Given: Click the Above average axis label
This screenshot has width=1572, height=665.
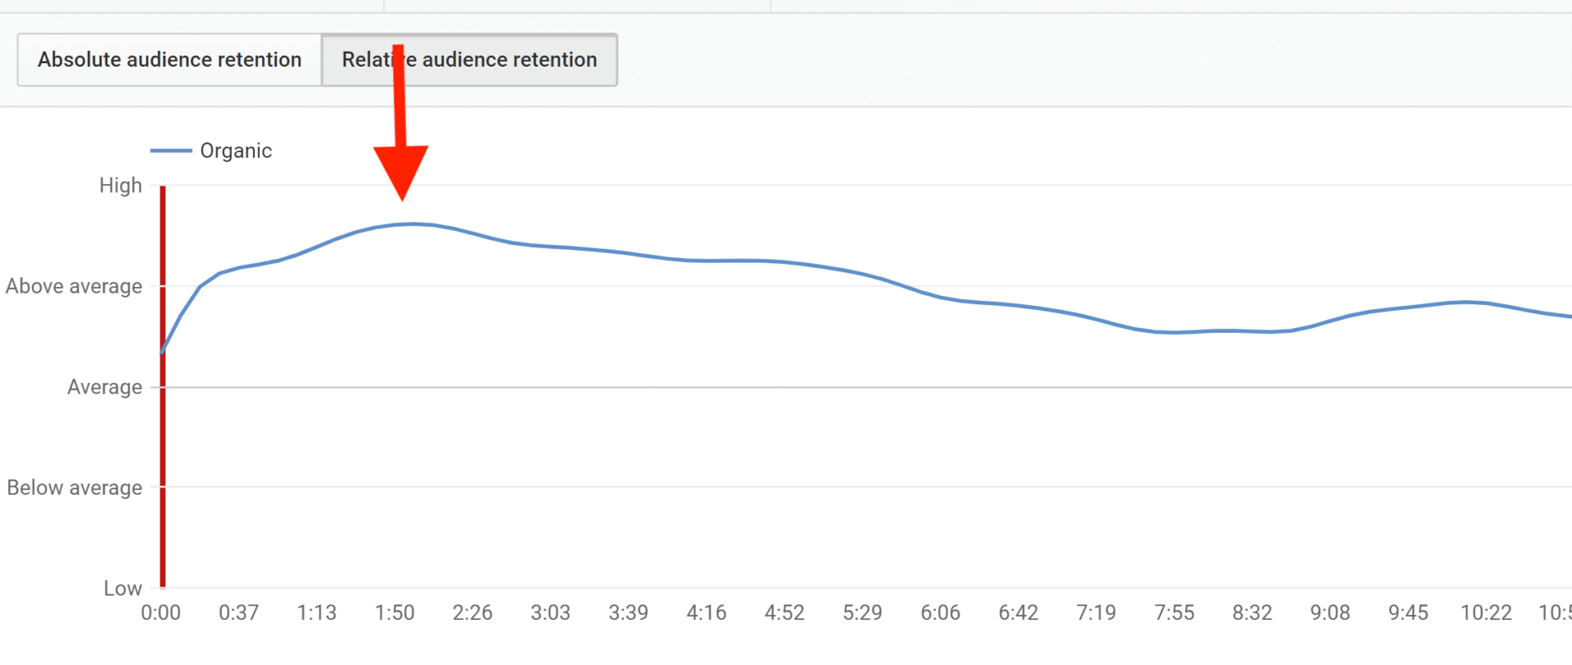Looking at the screenshot, I should (74, 285).
